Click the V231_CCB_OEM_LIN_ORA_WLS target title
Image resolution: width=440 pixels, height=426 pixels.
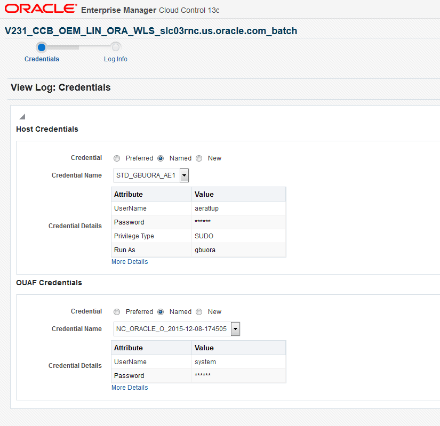click(x=151, y=31)
